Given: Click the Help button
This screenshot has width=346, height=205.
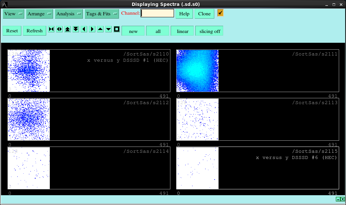Looking at the screenshot, I should (184, 14).
